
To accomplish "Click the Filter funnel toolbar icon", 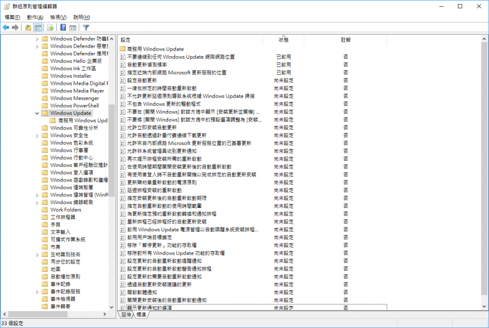I will pos(86,28).
